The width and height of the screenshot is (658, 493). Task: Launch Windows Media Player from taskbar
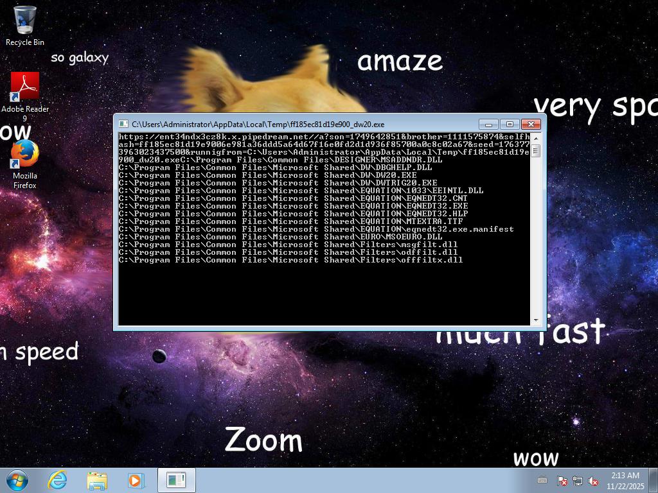(136, 480)
